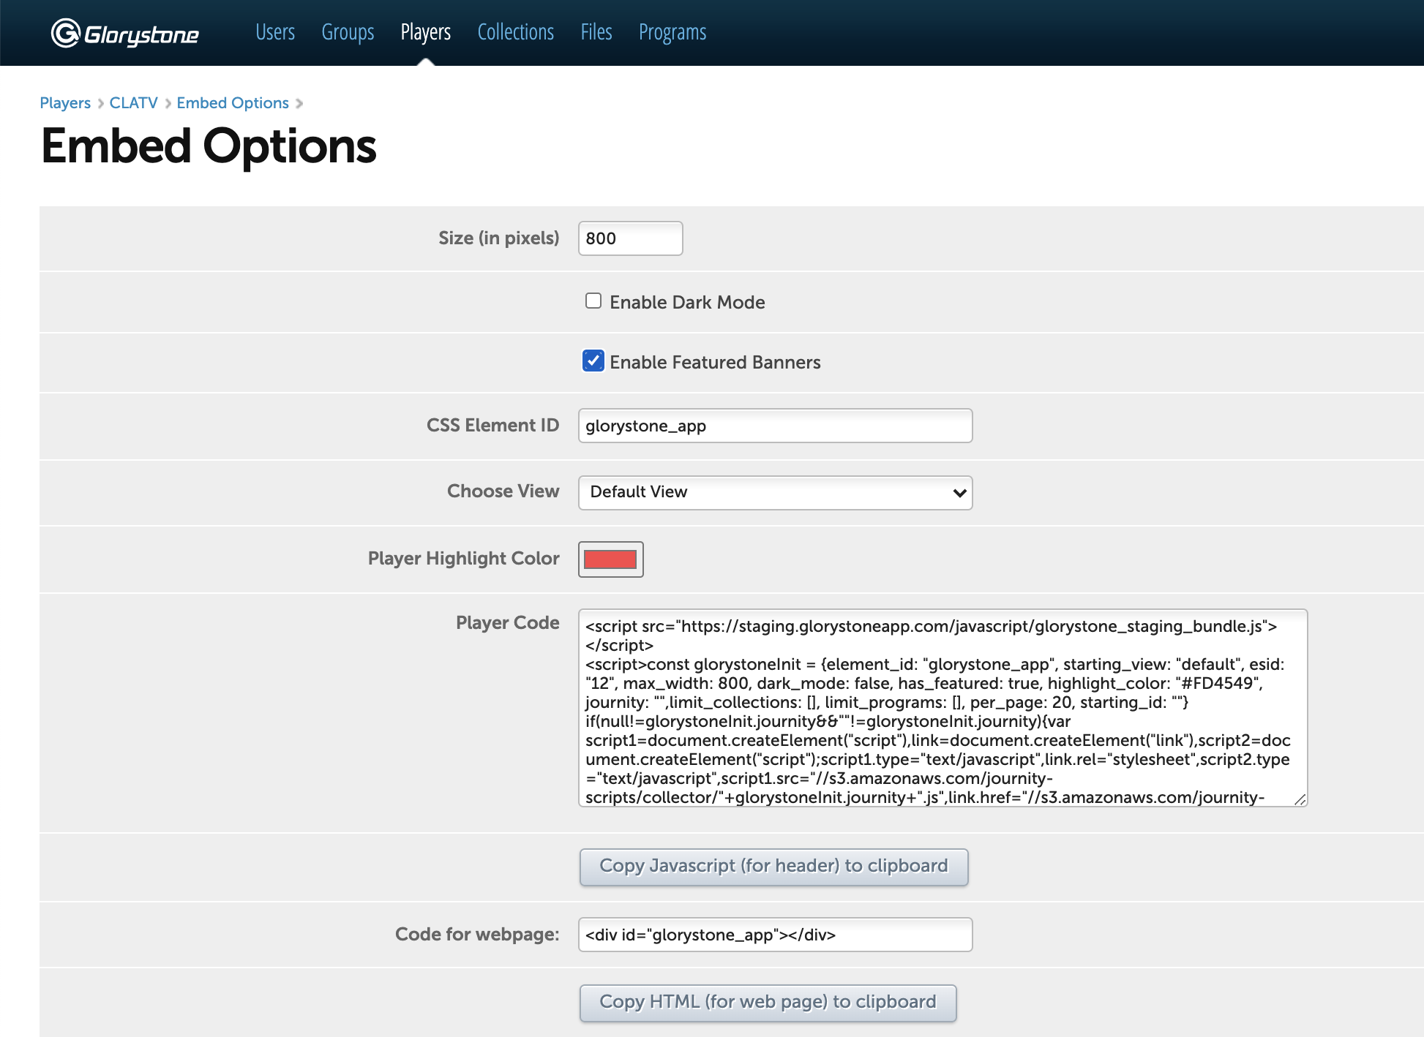This screenshot has width=1424, height=1037.
Task: Select the Players menu tab
Action: pos(424,32)
